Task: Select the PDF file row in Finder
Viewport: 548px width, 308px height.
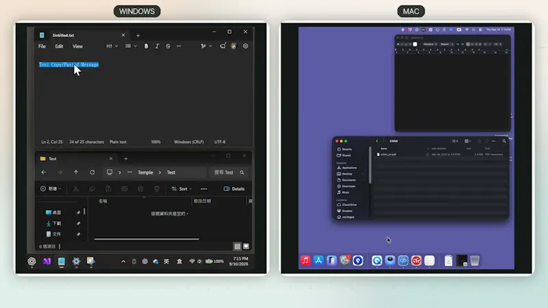Action: point(440,155)
